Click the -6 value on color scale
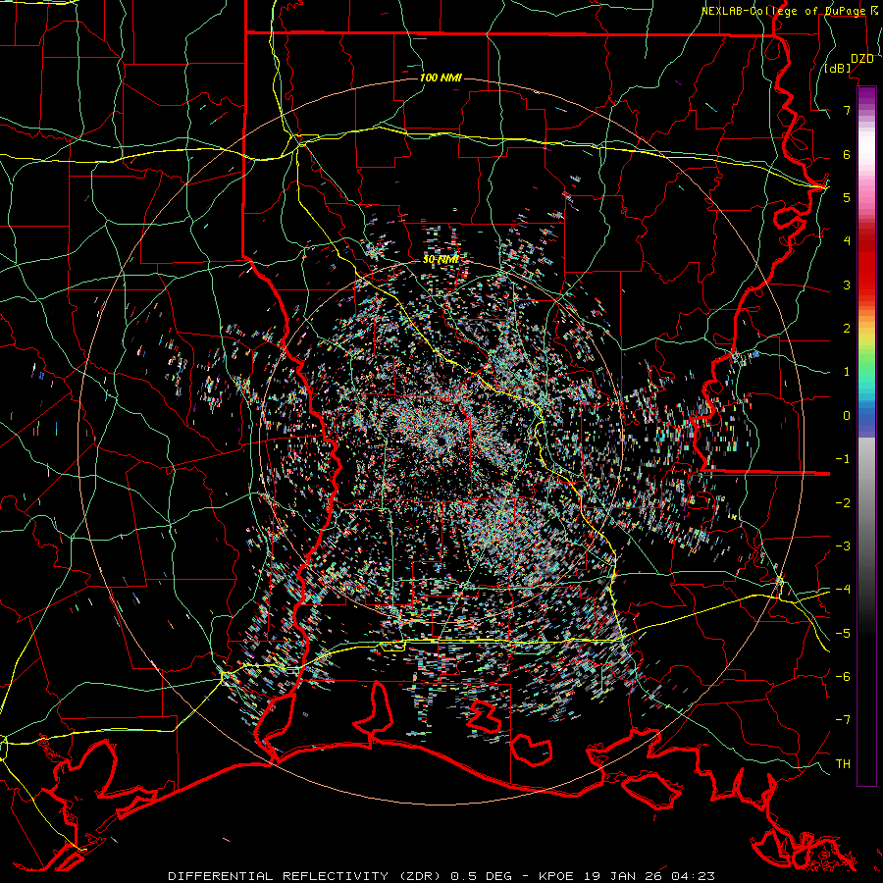883x883 pixels. pyautogui.click(x=843, y=677)
